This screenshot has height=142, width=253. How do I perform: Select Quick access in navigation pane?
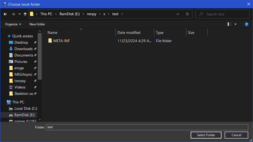22,36
